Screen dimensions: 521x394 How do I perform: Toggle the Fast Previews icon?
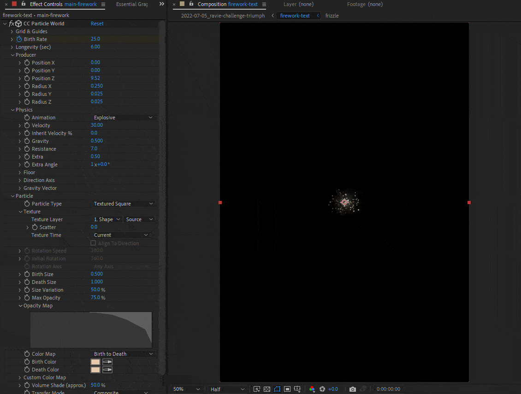coord(257,389)
